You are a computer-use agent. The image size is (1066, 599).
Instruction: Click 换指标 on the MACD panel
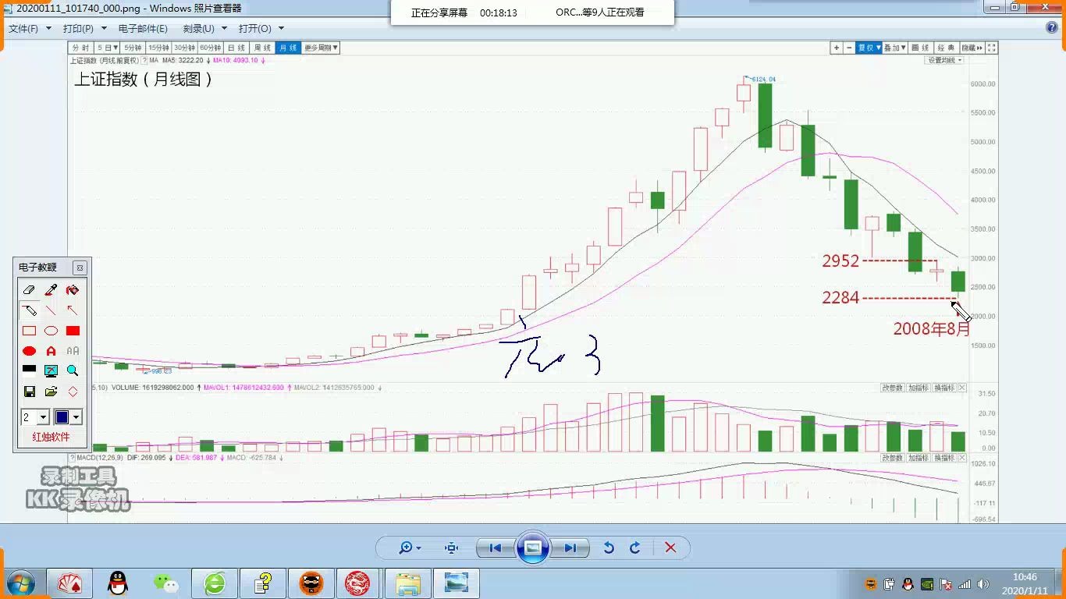coord(943,458)
